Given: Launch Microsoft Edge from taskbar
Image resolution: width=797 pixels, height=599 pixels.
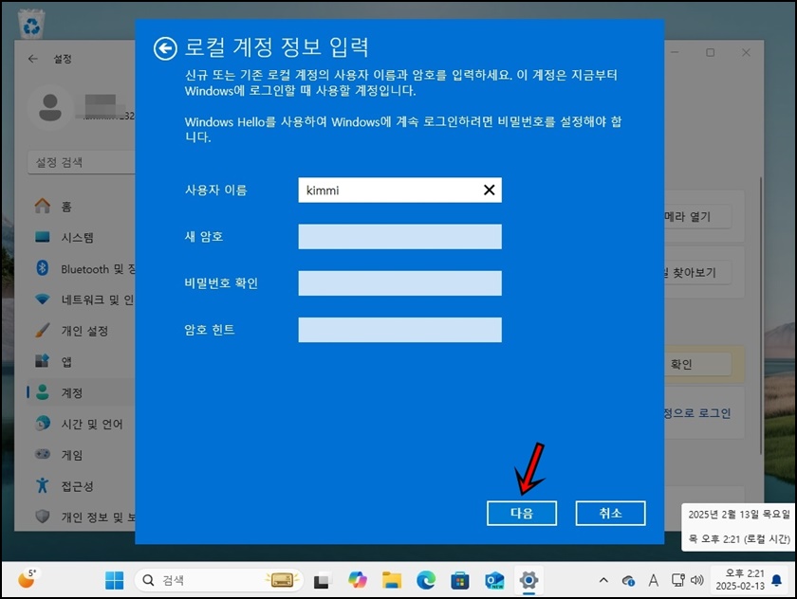Looking at the screenshot, I should pos(426,580).
